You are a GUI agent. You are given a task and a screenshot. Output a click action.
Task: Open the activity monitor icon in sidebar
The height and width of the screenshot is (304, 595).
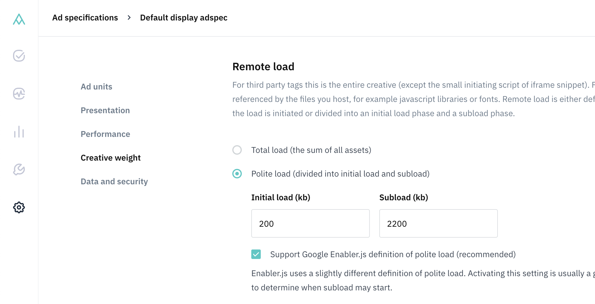(19, 94)
